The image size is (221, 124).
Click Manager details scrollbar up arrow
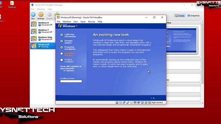point(202,22)
